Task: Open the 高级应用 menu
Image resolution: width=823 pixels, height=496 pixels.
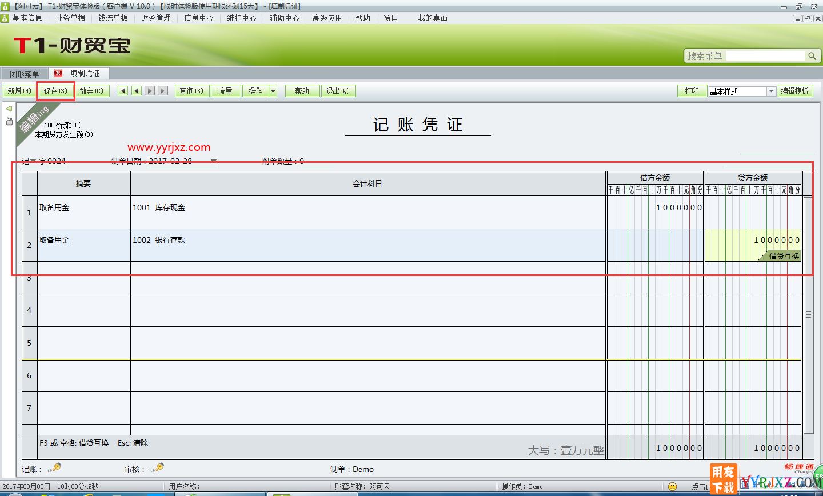Action: (x=327, y=18)
